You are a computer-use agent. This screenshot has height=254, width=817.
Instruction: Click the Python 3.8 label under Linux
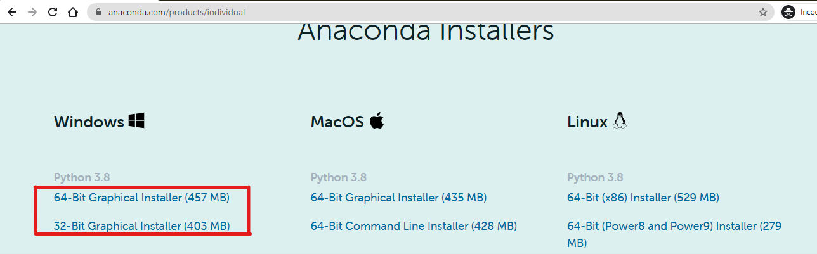(x=595, y=177)
